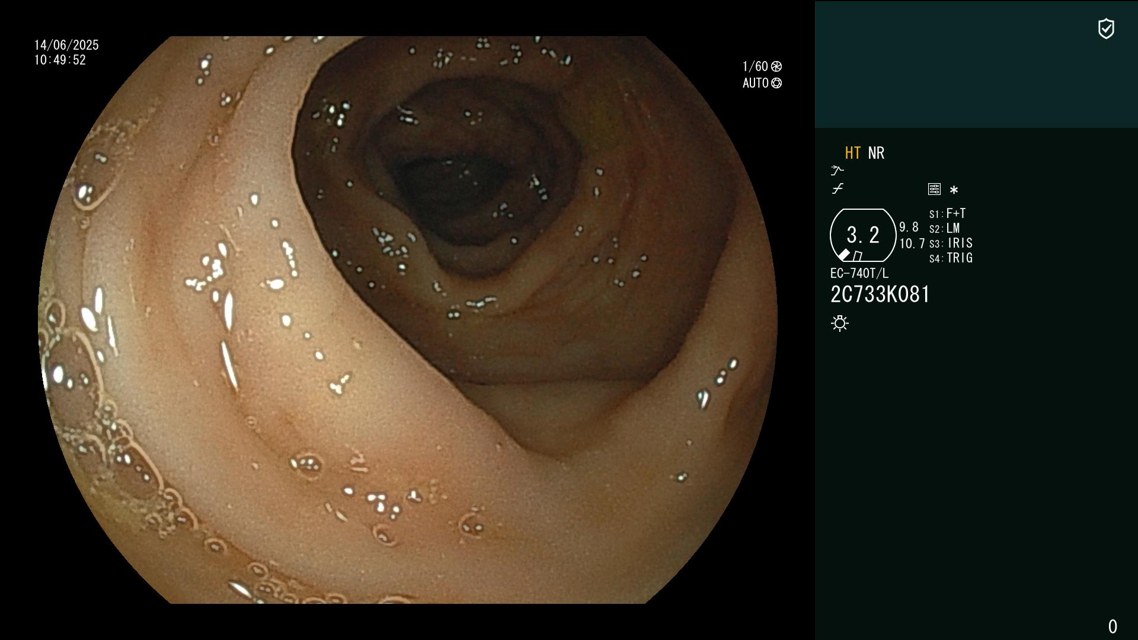Click the 3.2 scope diameter value
The image size is (1138, 640).
coord(863,235)
